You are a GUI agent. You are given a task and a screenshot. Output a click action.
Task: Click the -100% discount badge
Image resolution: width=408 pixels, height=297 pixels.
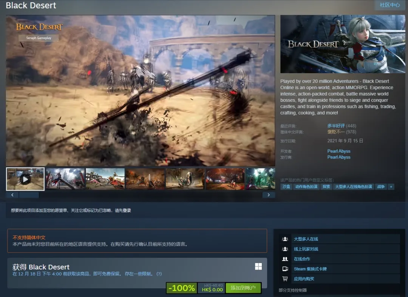coord(181,288)
